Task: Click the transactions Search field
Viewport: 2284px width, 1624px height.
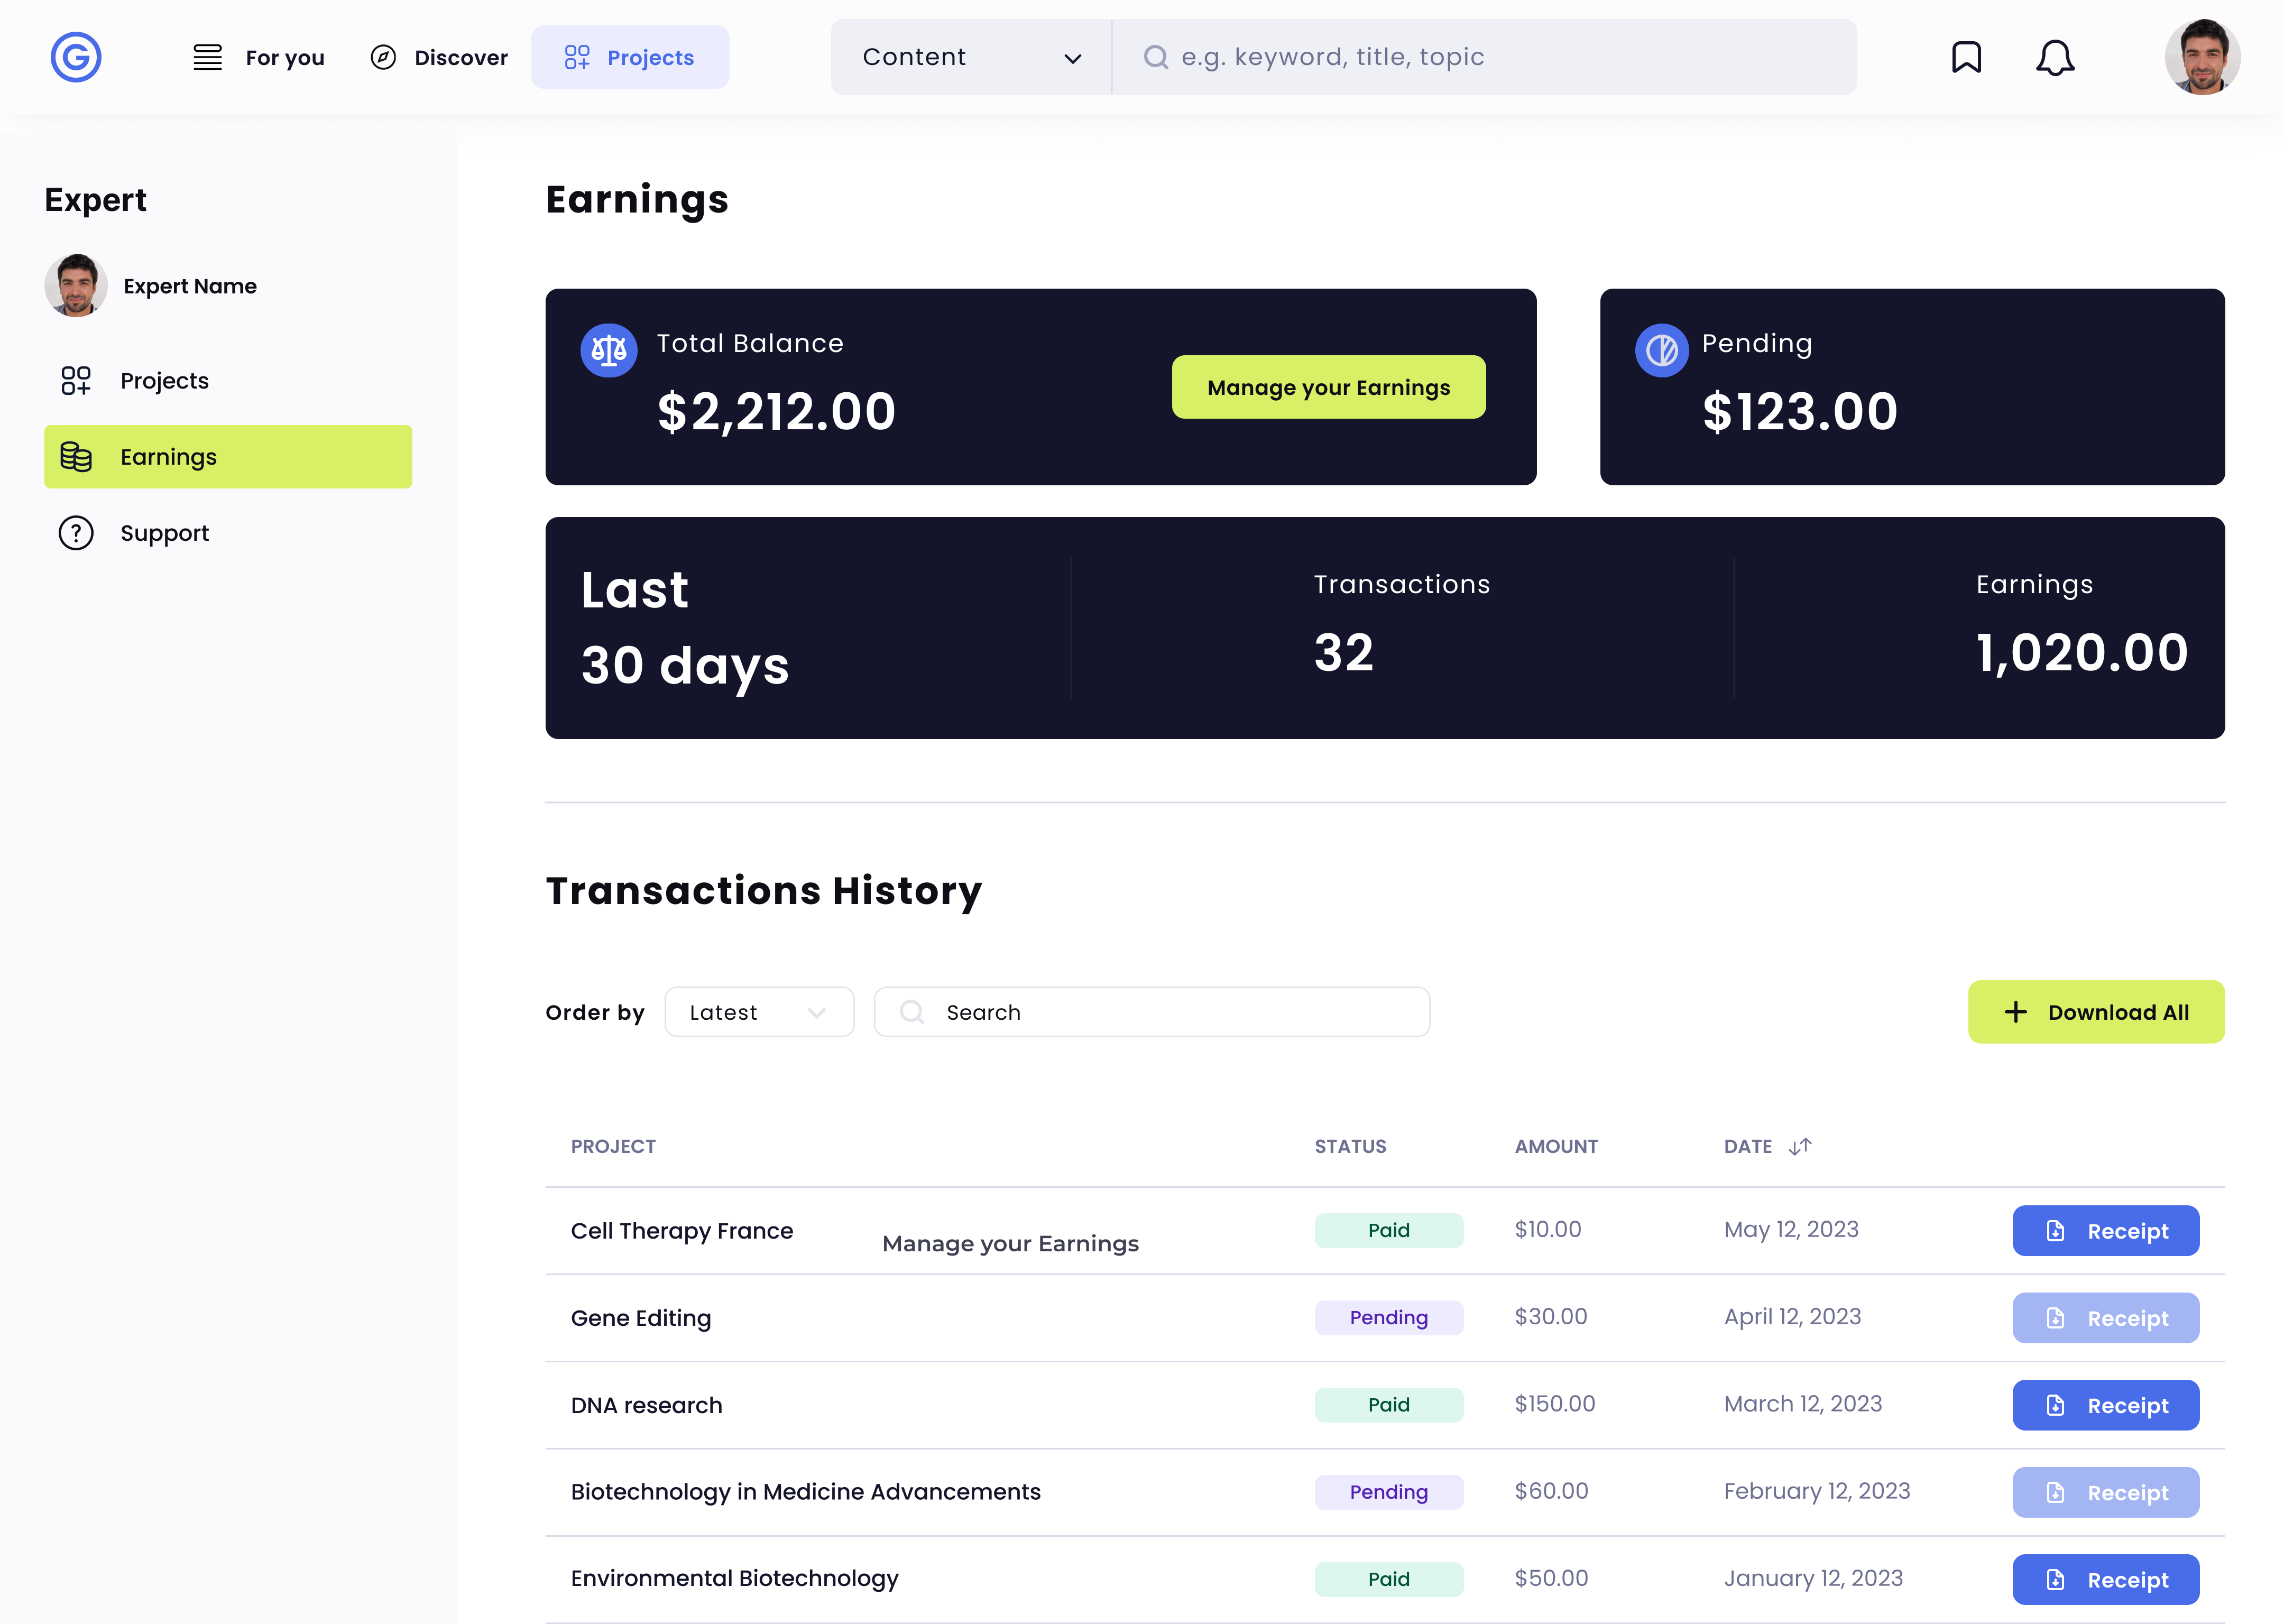Action: pyautogui.click(x=1152, y=1012)
